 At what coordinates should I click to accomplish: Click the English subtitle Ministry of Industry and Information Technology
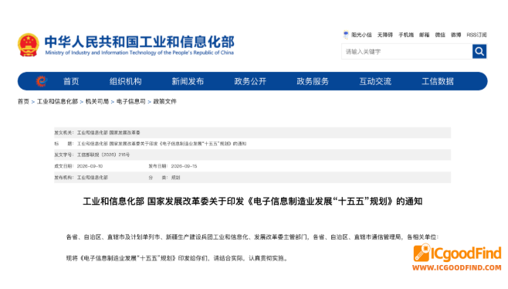coord(139,53)
